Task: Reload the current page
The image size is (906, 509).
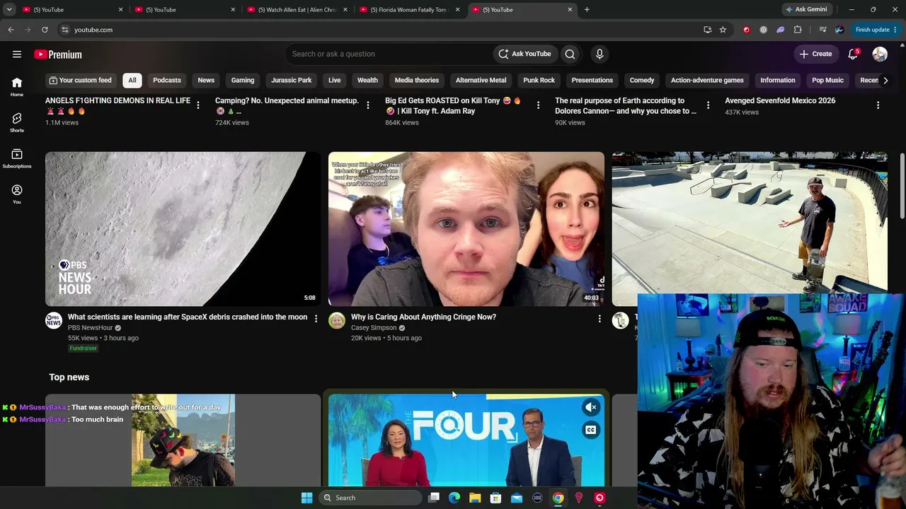Action: (x=45, y=30)
